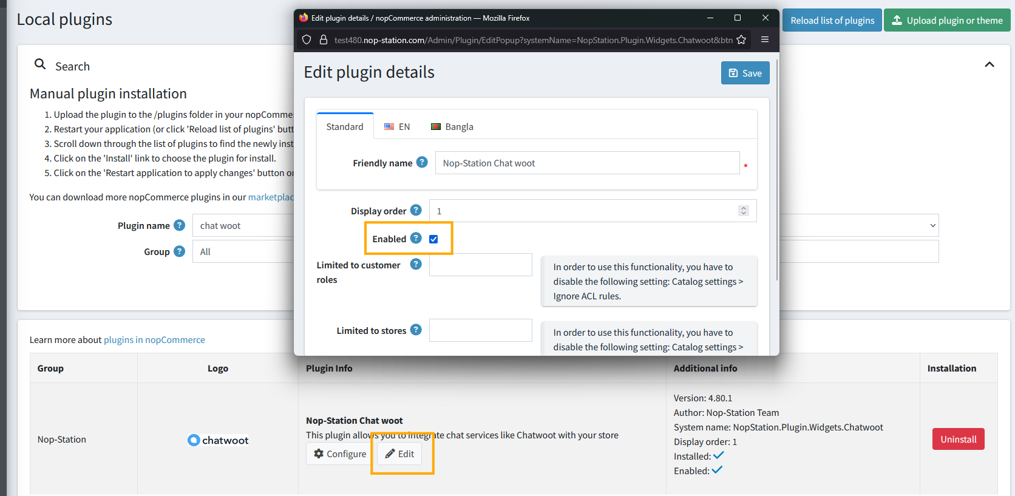The height and width of the screenshot is (496, 1015).
Task: Click Upload plugin or theme button
Action: pos(947,20)
